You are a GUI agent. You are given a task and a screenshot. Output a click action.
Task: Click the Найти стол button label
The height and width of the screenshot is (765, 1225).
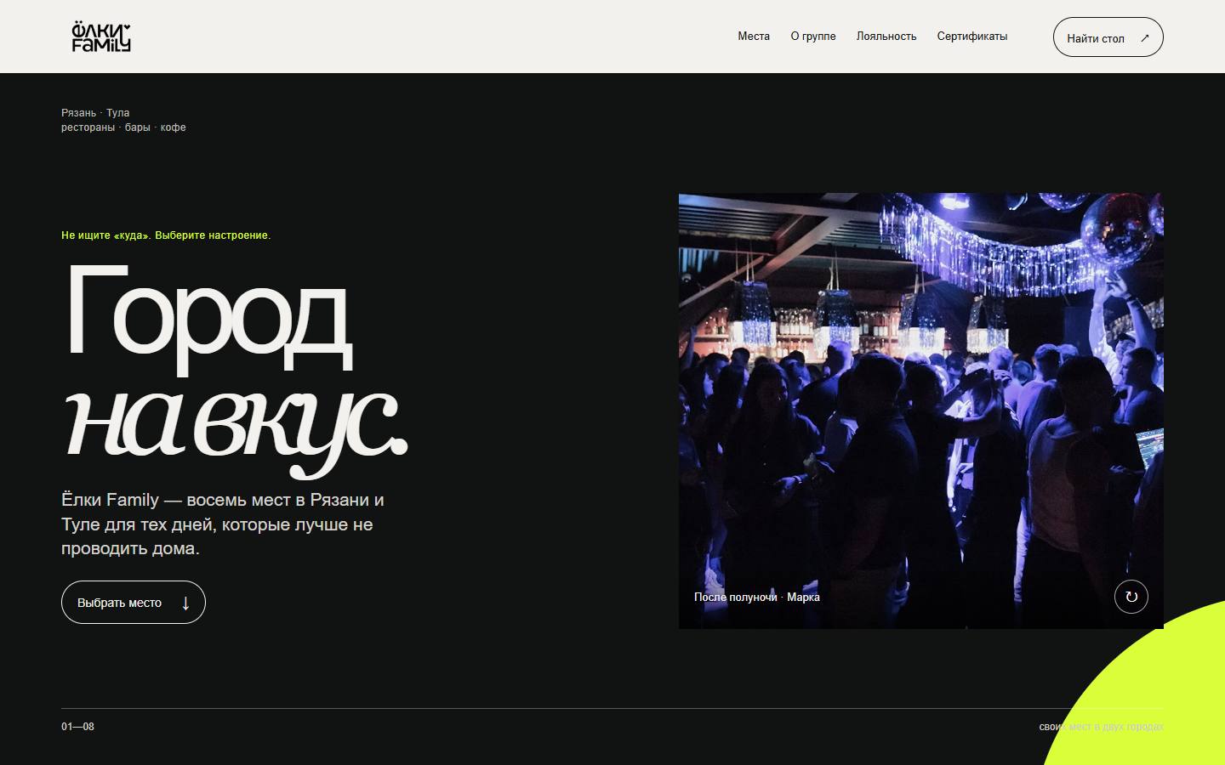(1096, 38)
